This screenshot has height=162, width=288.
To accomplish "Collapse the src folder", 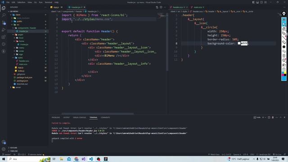I will click(x=12, y=25).
